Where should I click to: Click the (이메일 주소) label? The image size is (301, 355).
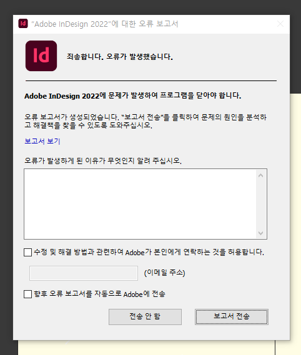[x=165, y=273]
